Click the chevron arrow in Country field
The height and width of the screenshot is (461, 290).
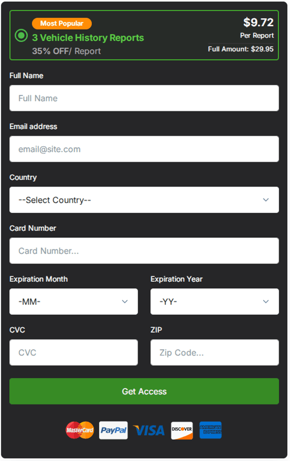click(x=266, y=200)
